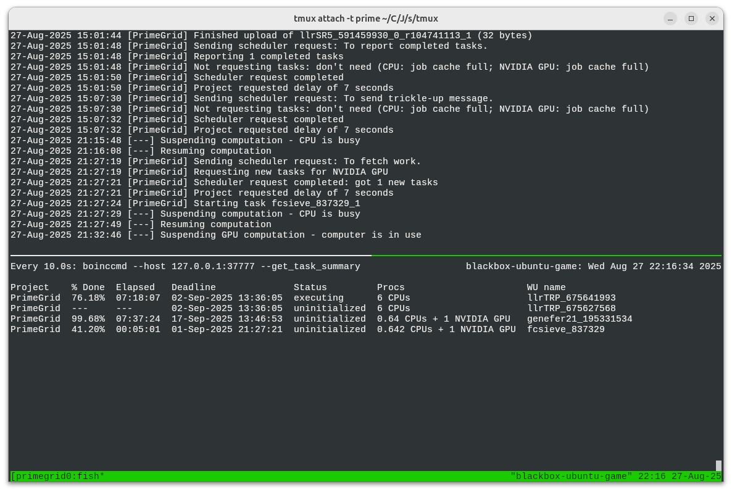Click the executing status text
This screenshot has height=492, width=732.
pyautogui.click(x=318, y=298)
